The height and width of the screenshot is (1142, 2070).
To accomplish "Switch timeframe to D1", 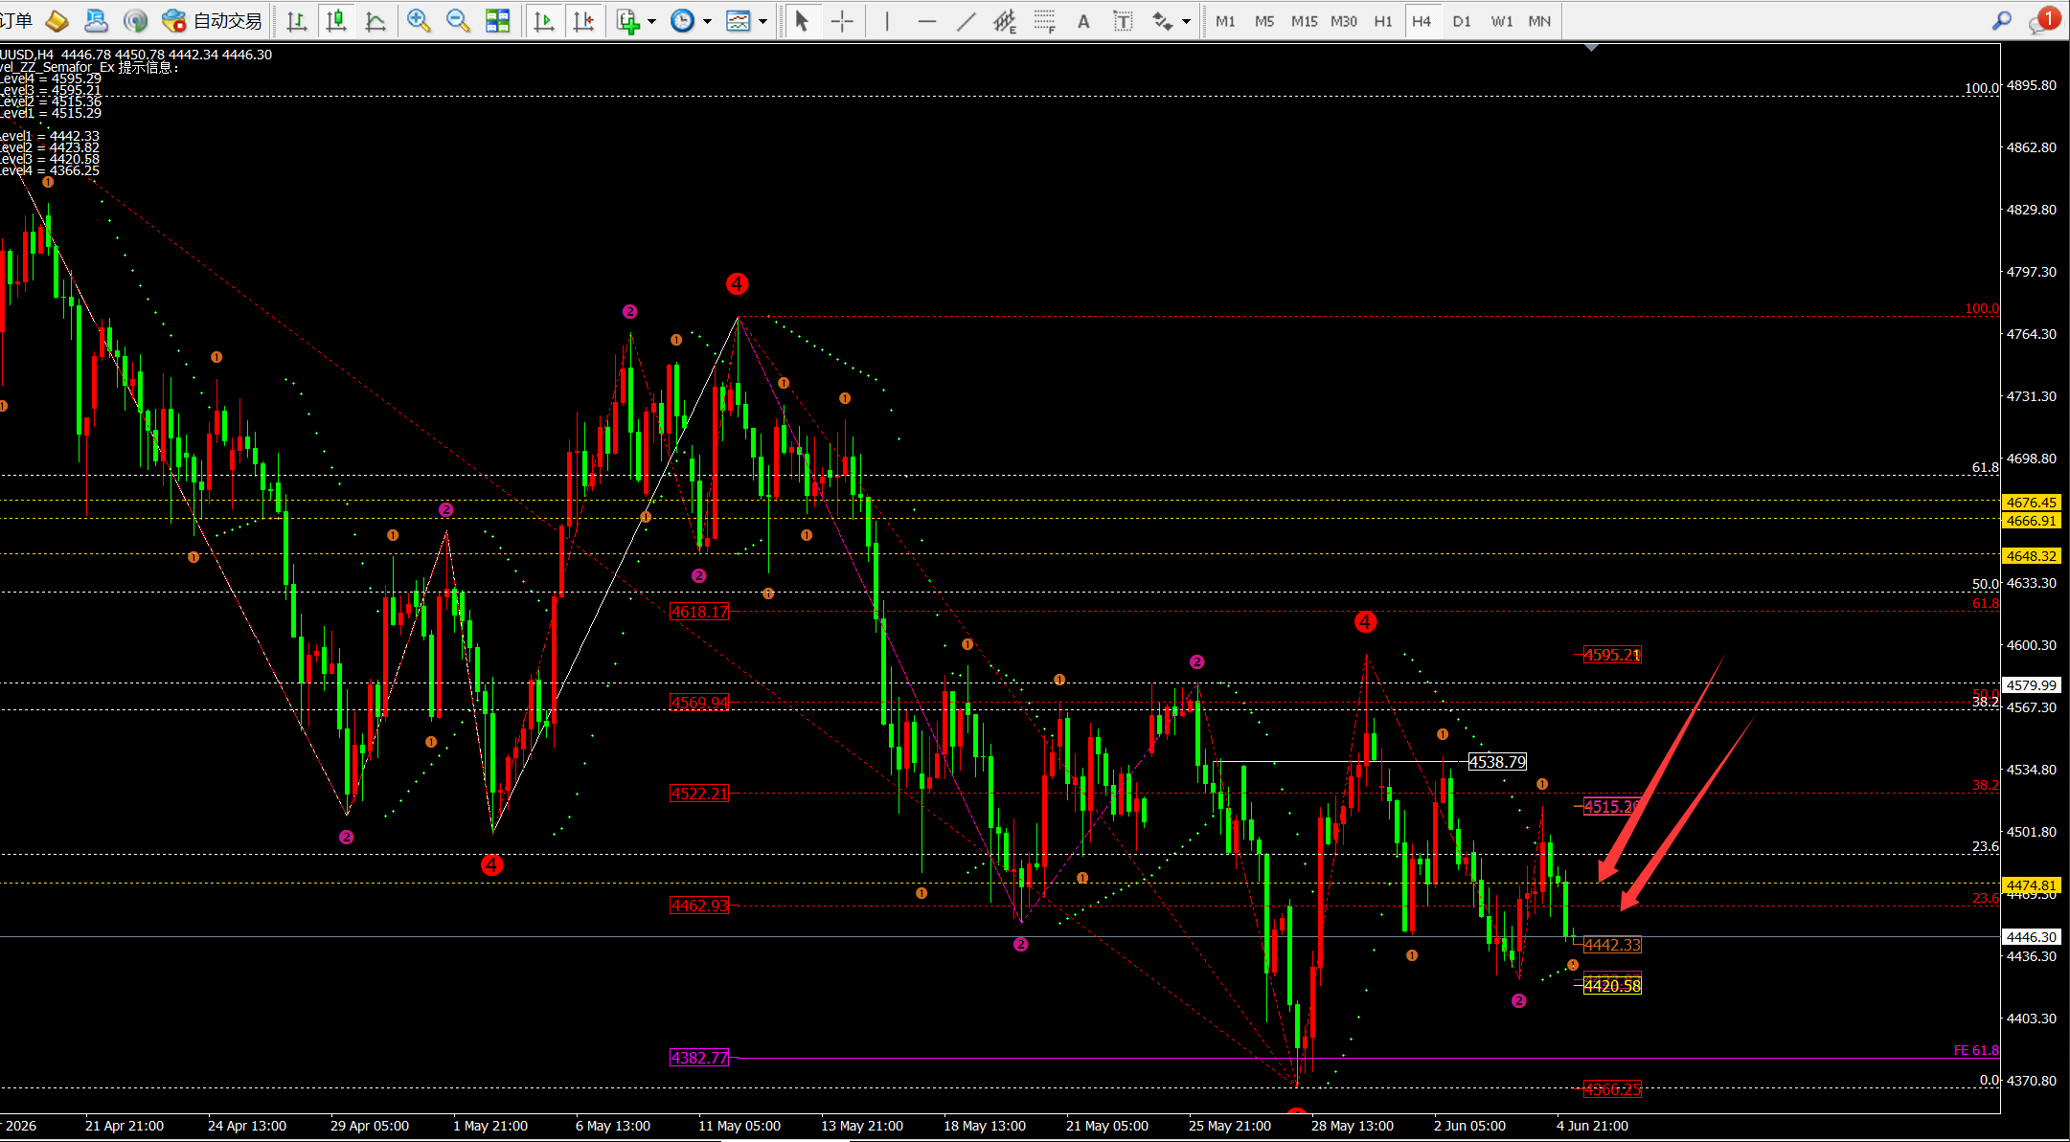I will tap(1462, 21).
